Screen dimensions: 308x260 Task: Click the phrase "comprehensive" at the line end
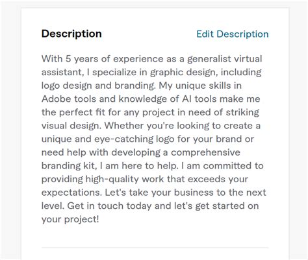click(205, 152)
